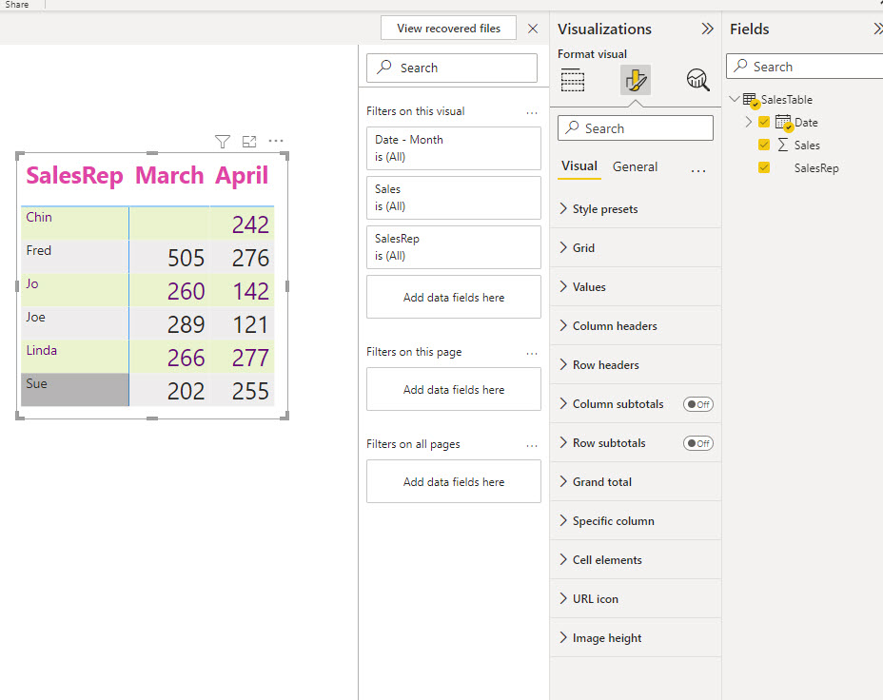This screenshot has height=700, width=883.
Task: Click the SalesTable table icon
Action: coord(751,100)
